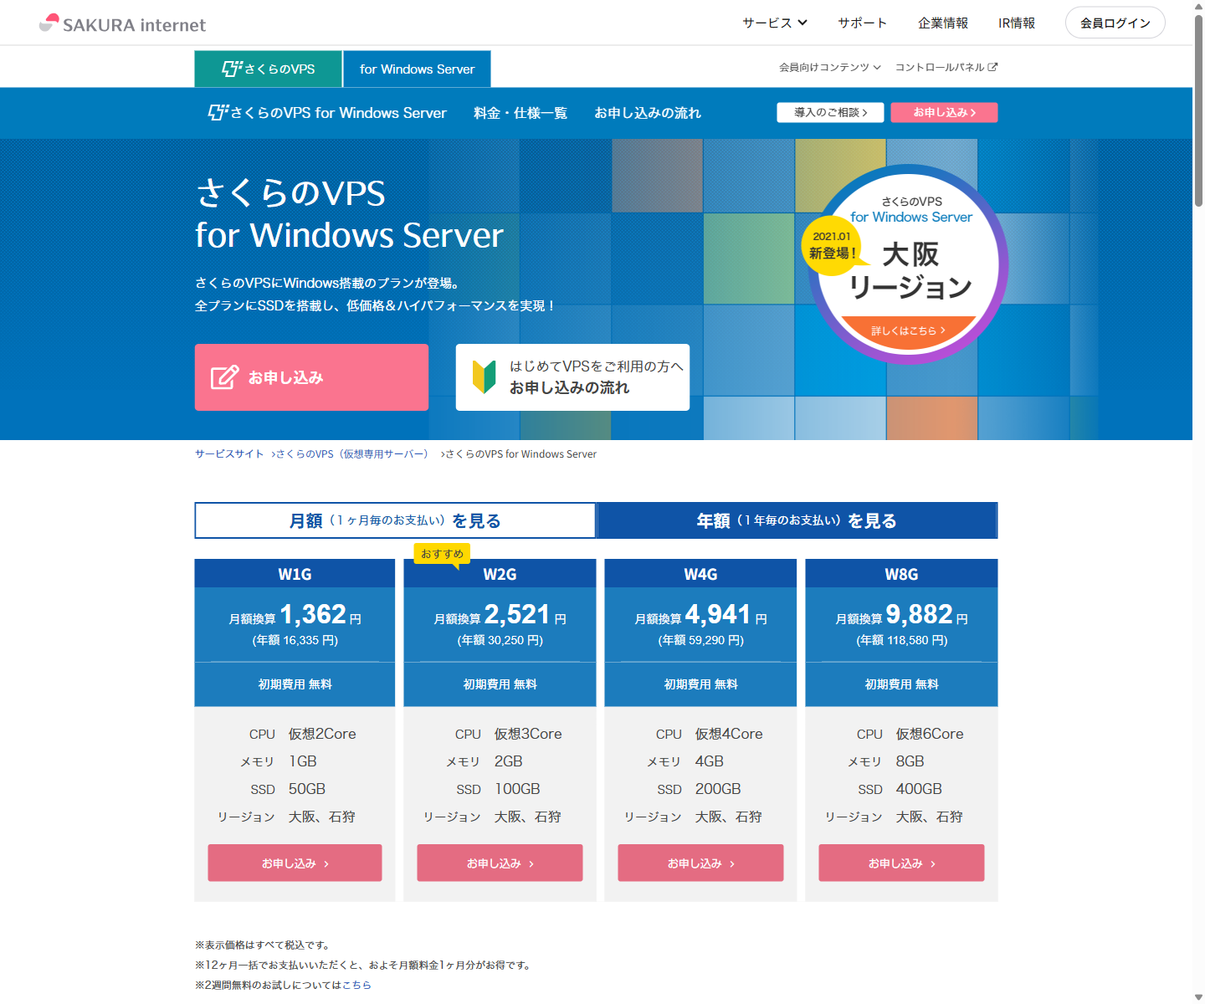Apply for the W8G plan
1205x1004 pixels.
901,863
